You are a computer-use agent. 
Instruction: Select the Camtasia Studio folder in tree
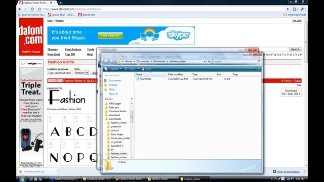click(x=117, y=111)
